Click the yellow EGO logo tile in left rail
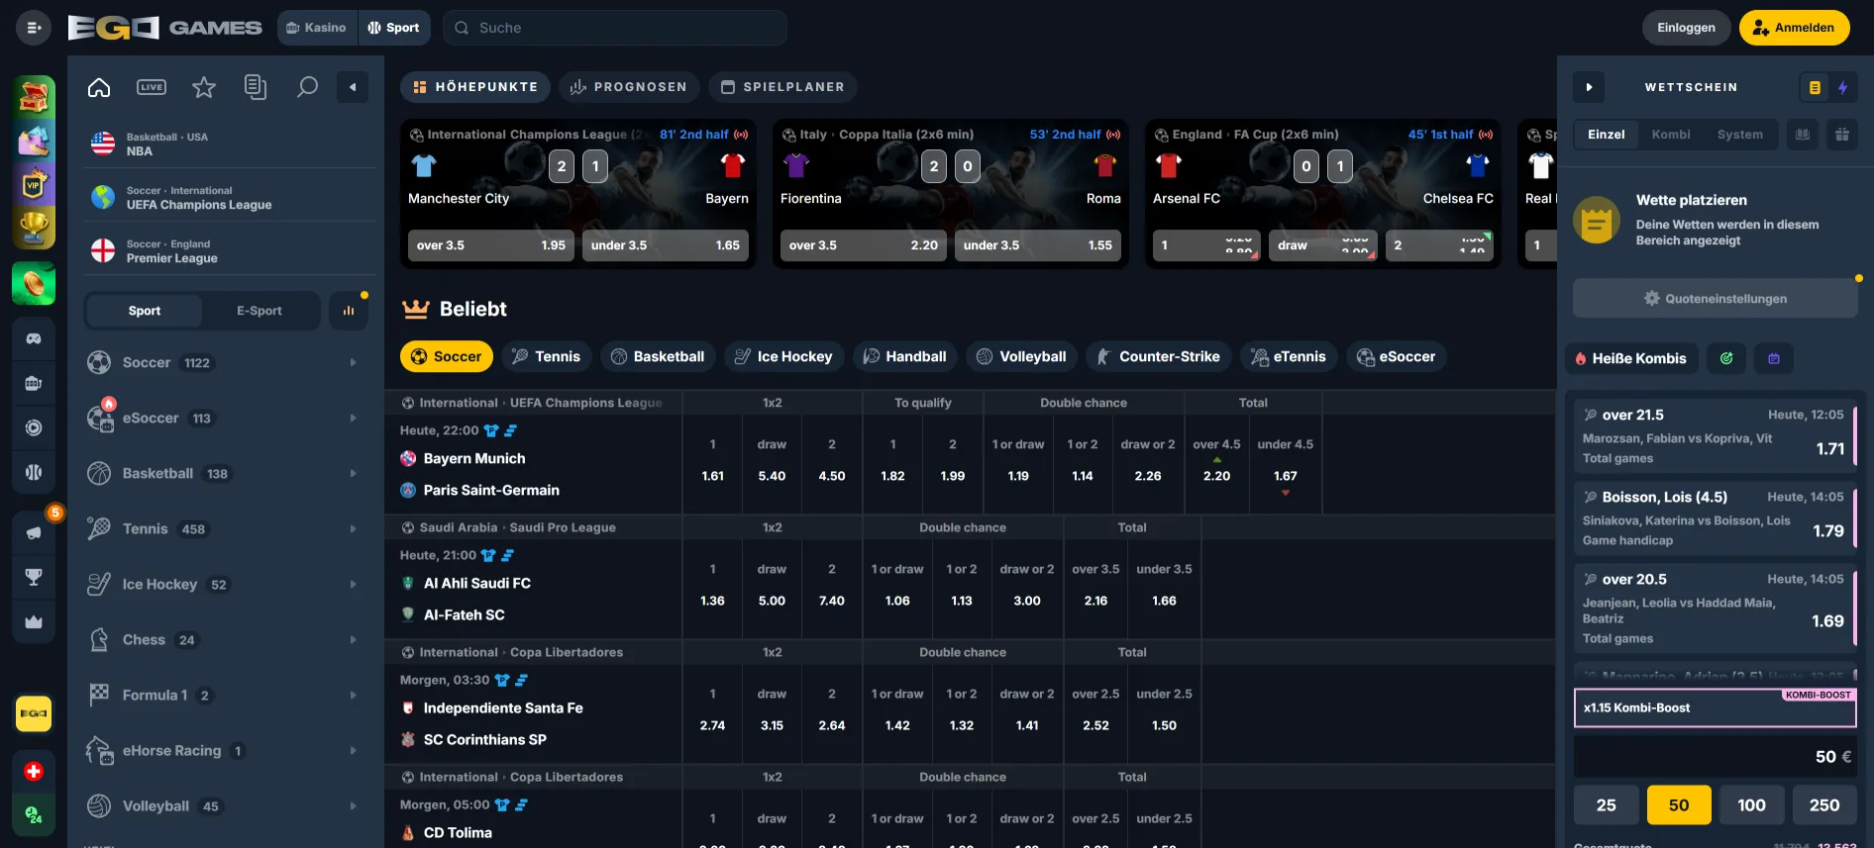The width and height of the screenshot is (1874, 848). [34, 713]
